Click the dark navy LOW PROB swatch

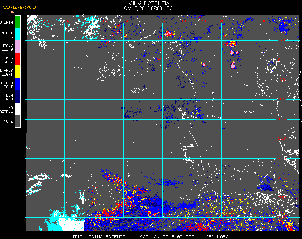click(17, 97)
